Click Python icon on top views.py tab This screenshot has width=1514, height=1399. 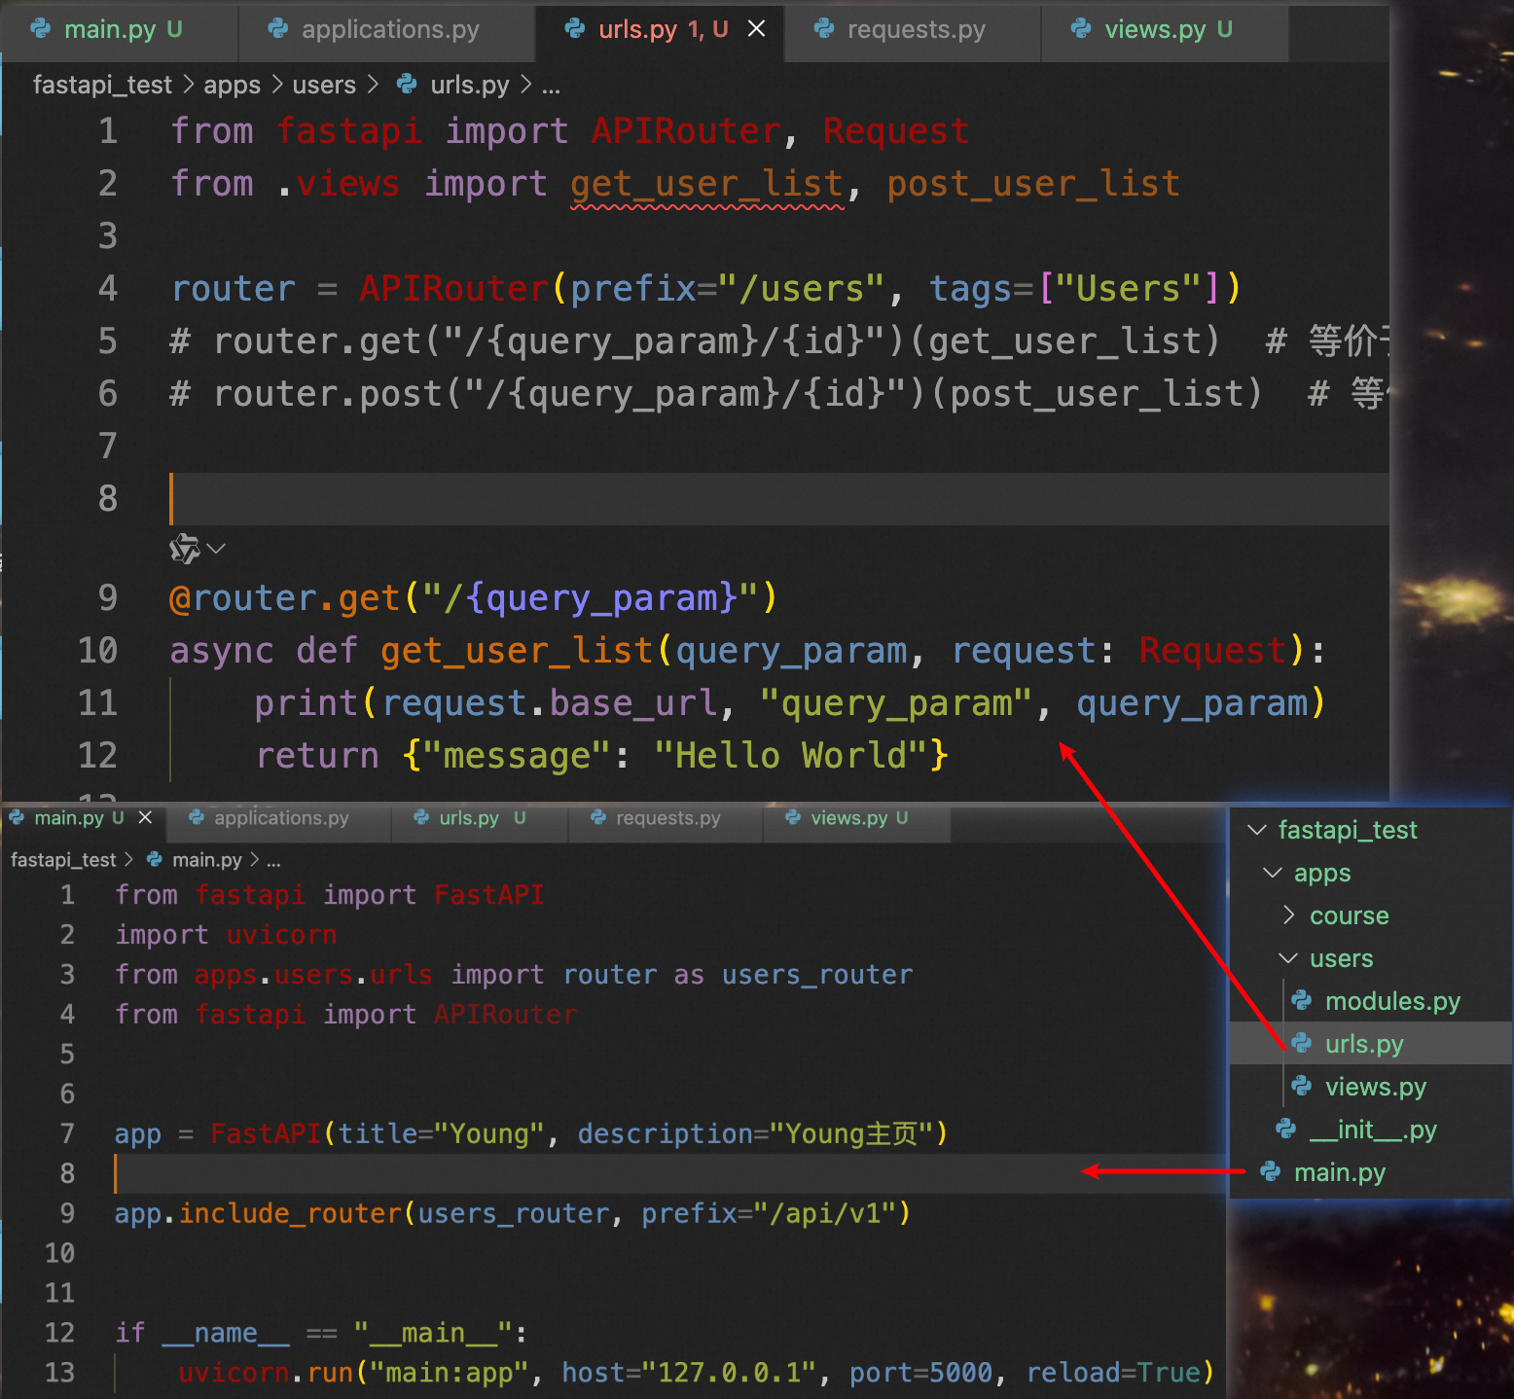pos(1081,29)
